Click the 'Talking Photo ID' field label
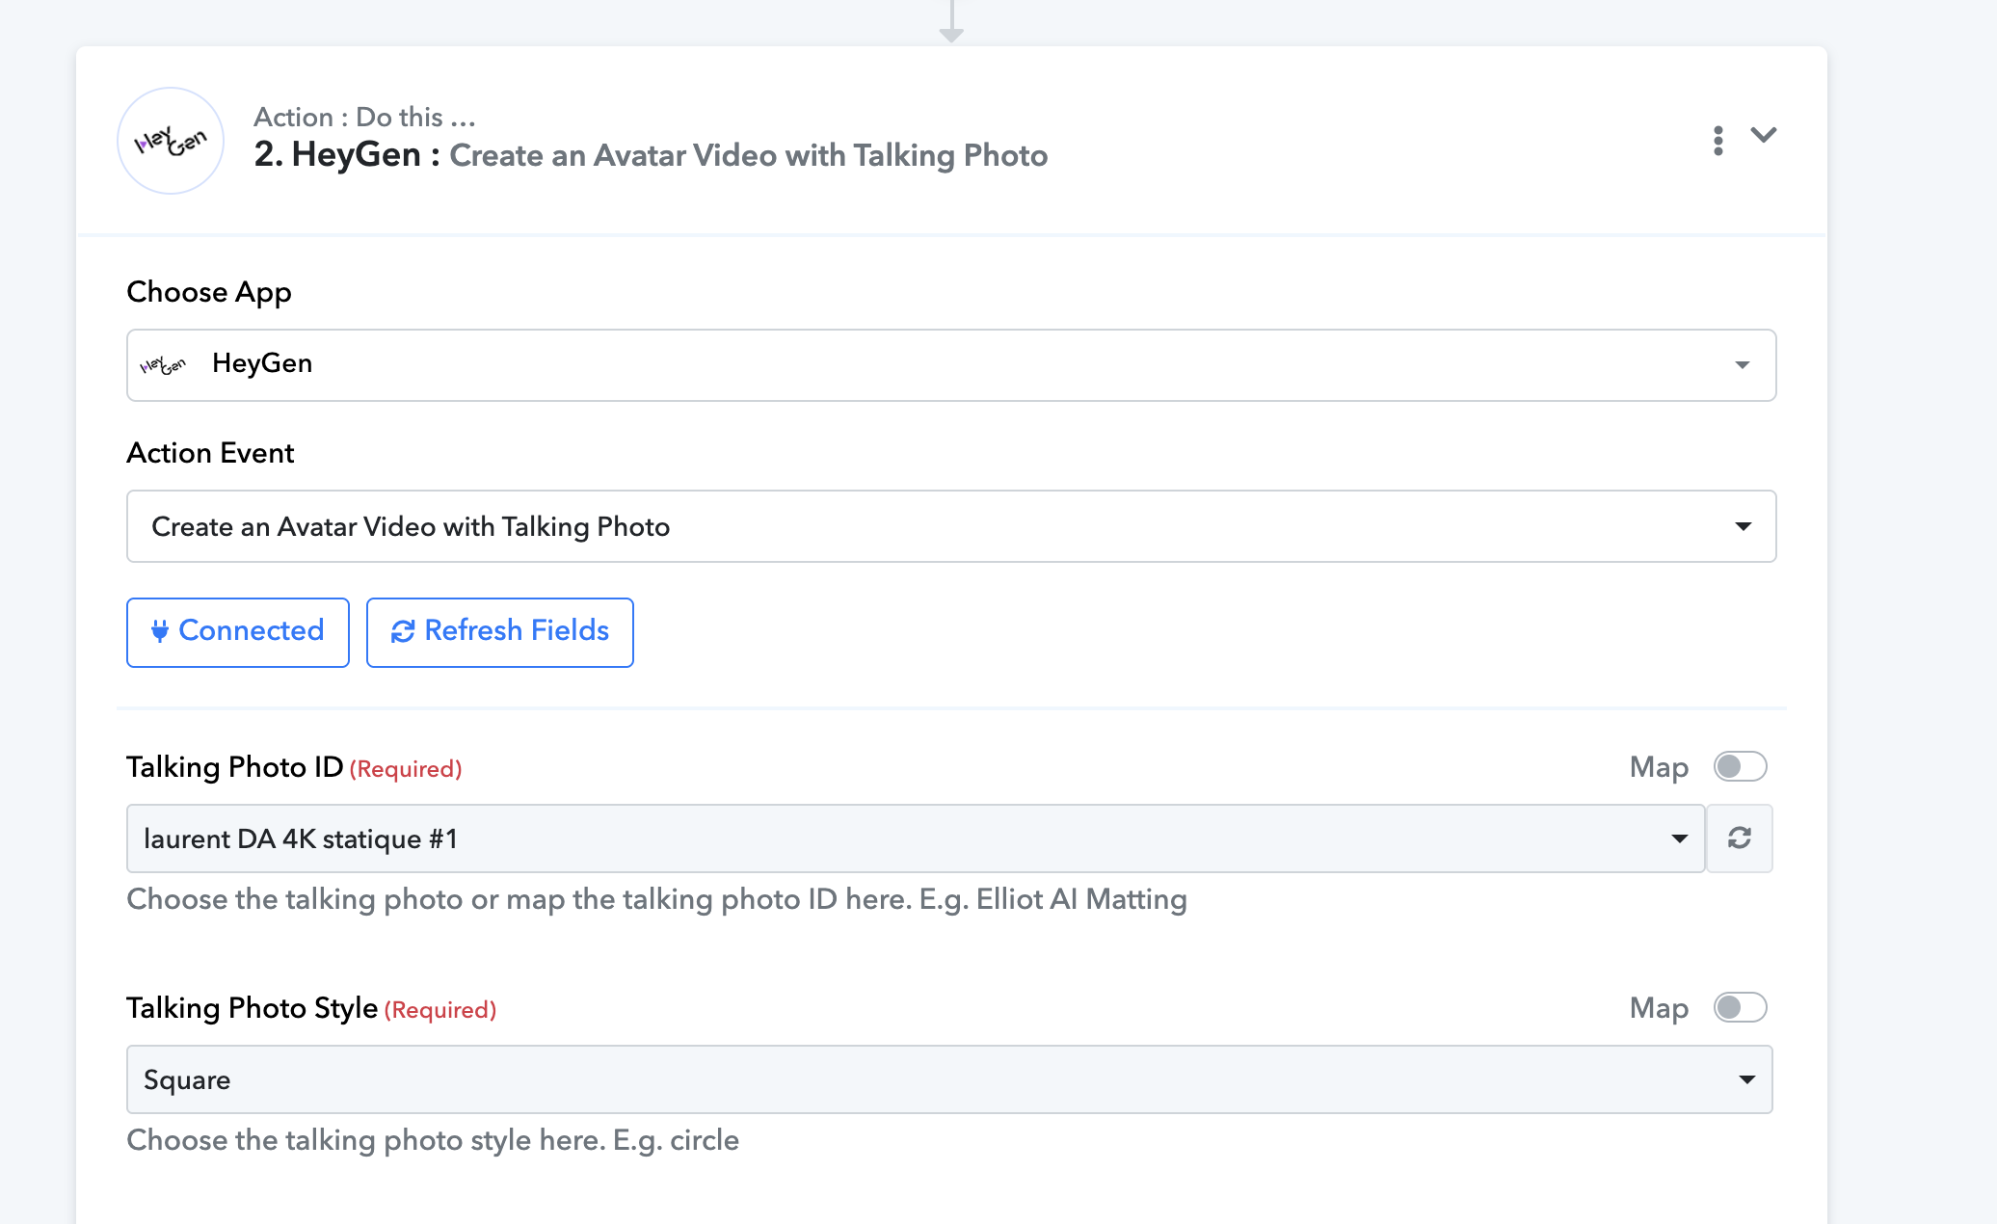Screen dimensions: 1997x1224 (235, 767)
